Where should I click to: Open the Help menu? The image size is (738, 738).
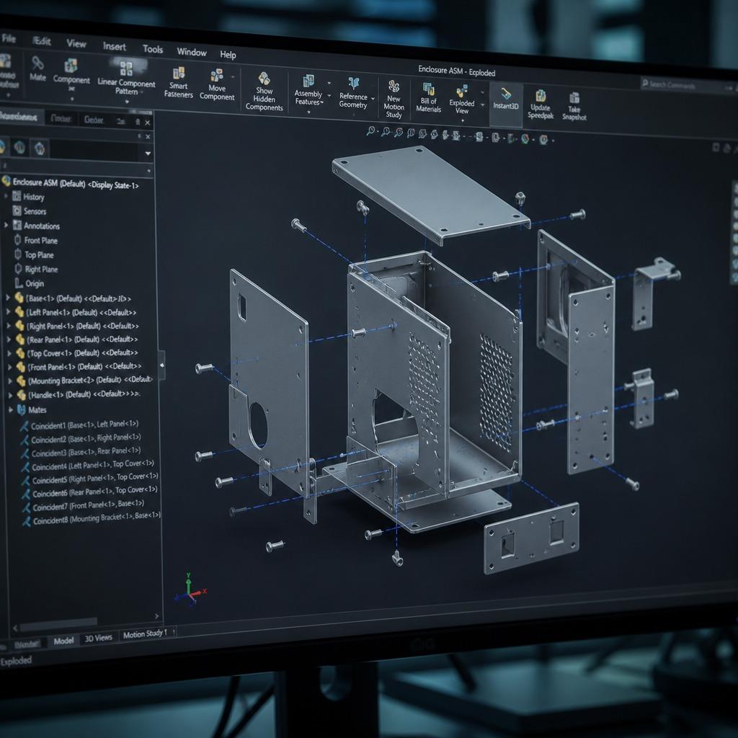(228, 55)
